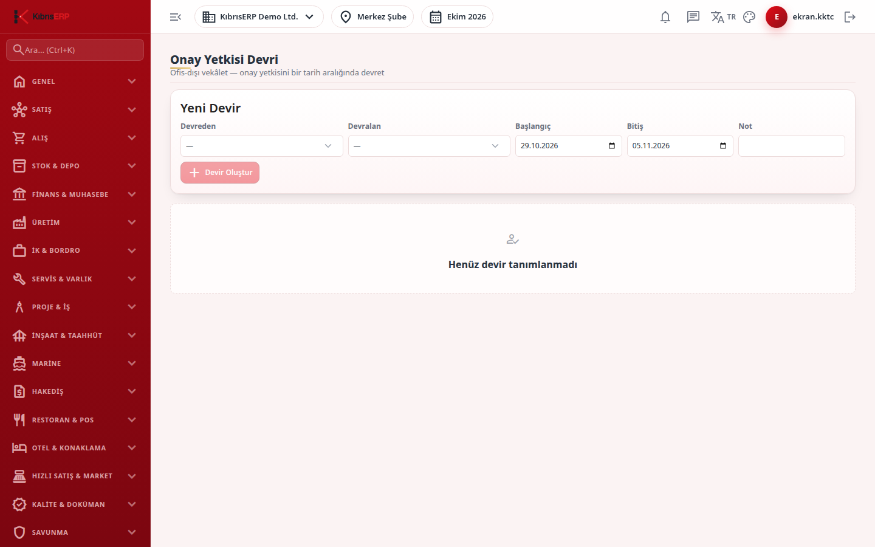The width and height of the screenshot is (875, 547).
Task: Click the Stok & Depo box icon
Action: (x=19, y=166)
